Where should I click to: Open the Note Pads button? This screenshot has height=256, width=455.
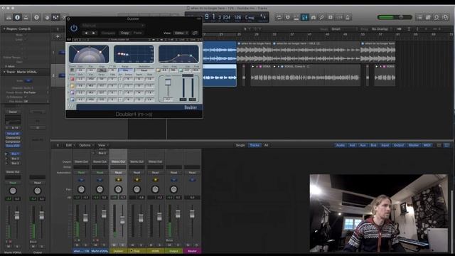pos(428,17)
